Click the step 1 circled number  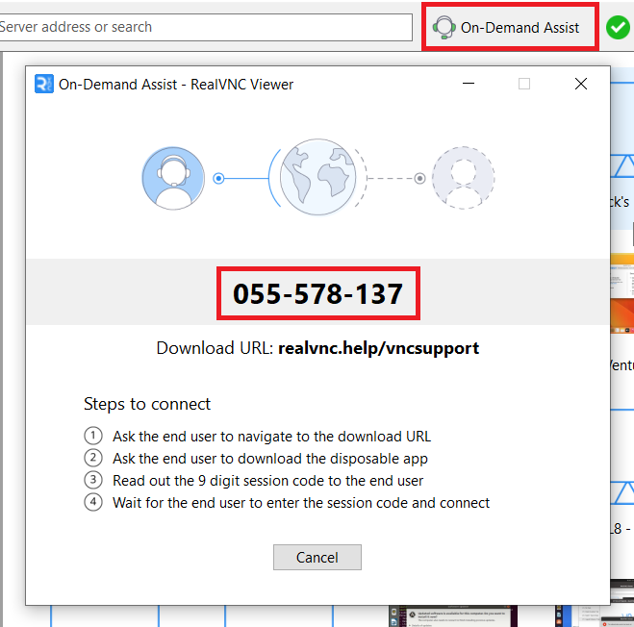(92, 436)
